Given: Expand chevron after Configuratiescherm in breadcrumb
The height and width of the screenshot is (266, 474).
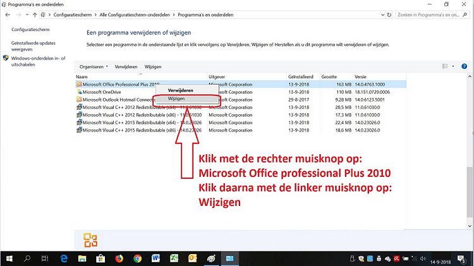Looking at the screenshot, I should click(x=95, y=15).
